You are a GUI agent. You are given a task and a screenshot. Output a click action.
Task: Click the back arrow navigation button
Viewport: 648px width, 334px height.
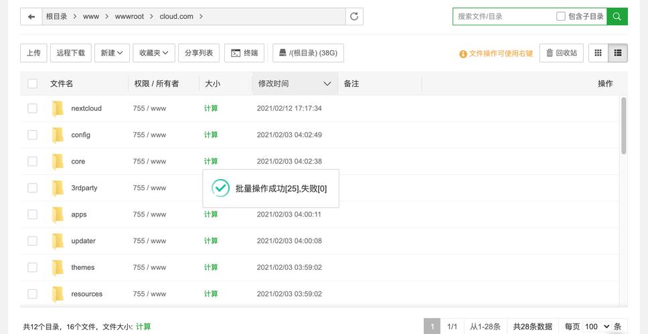tap(31, 17)
